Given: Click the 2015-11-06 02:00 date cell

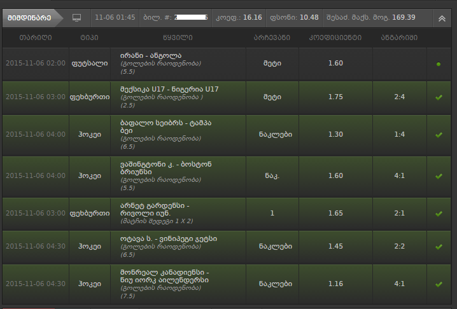Looking at the screenshot, I should tap(36, 63).
